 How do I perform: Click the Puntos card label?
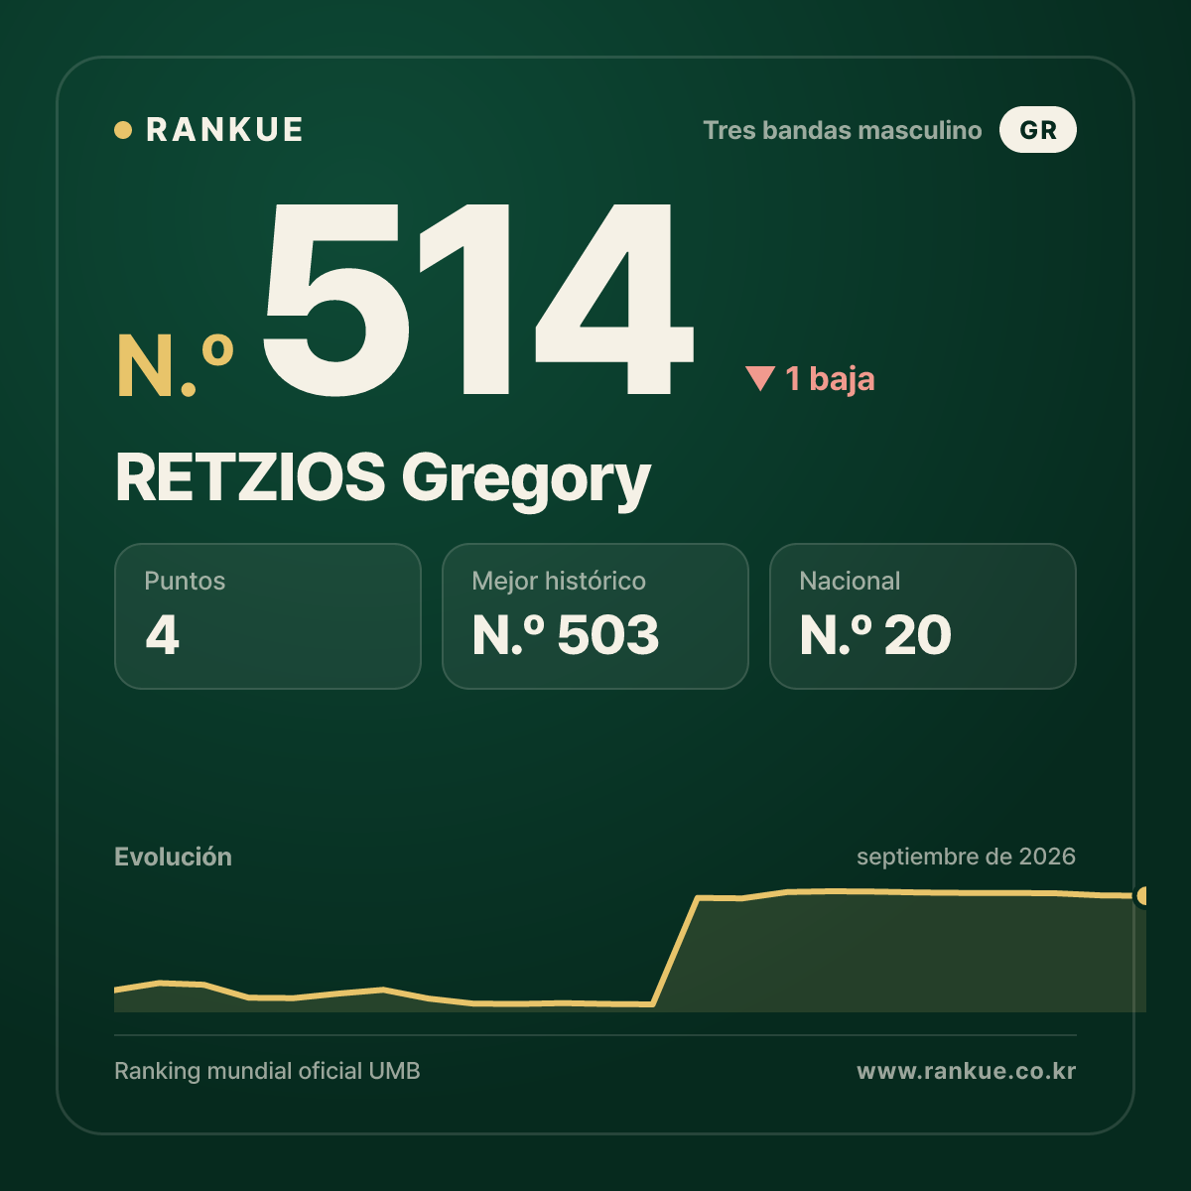click(x=185, y=581)
